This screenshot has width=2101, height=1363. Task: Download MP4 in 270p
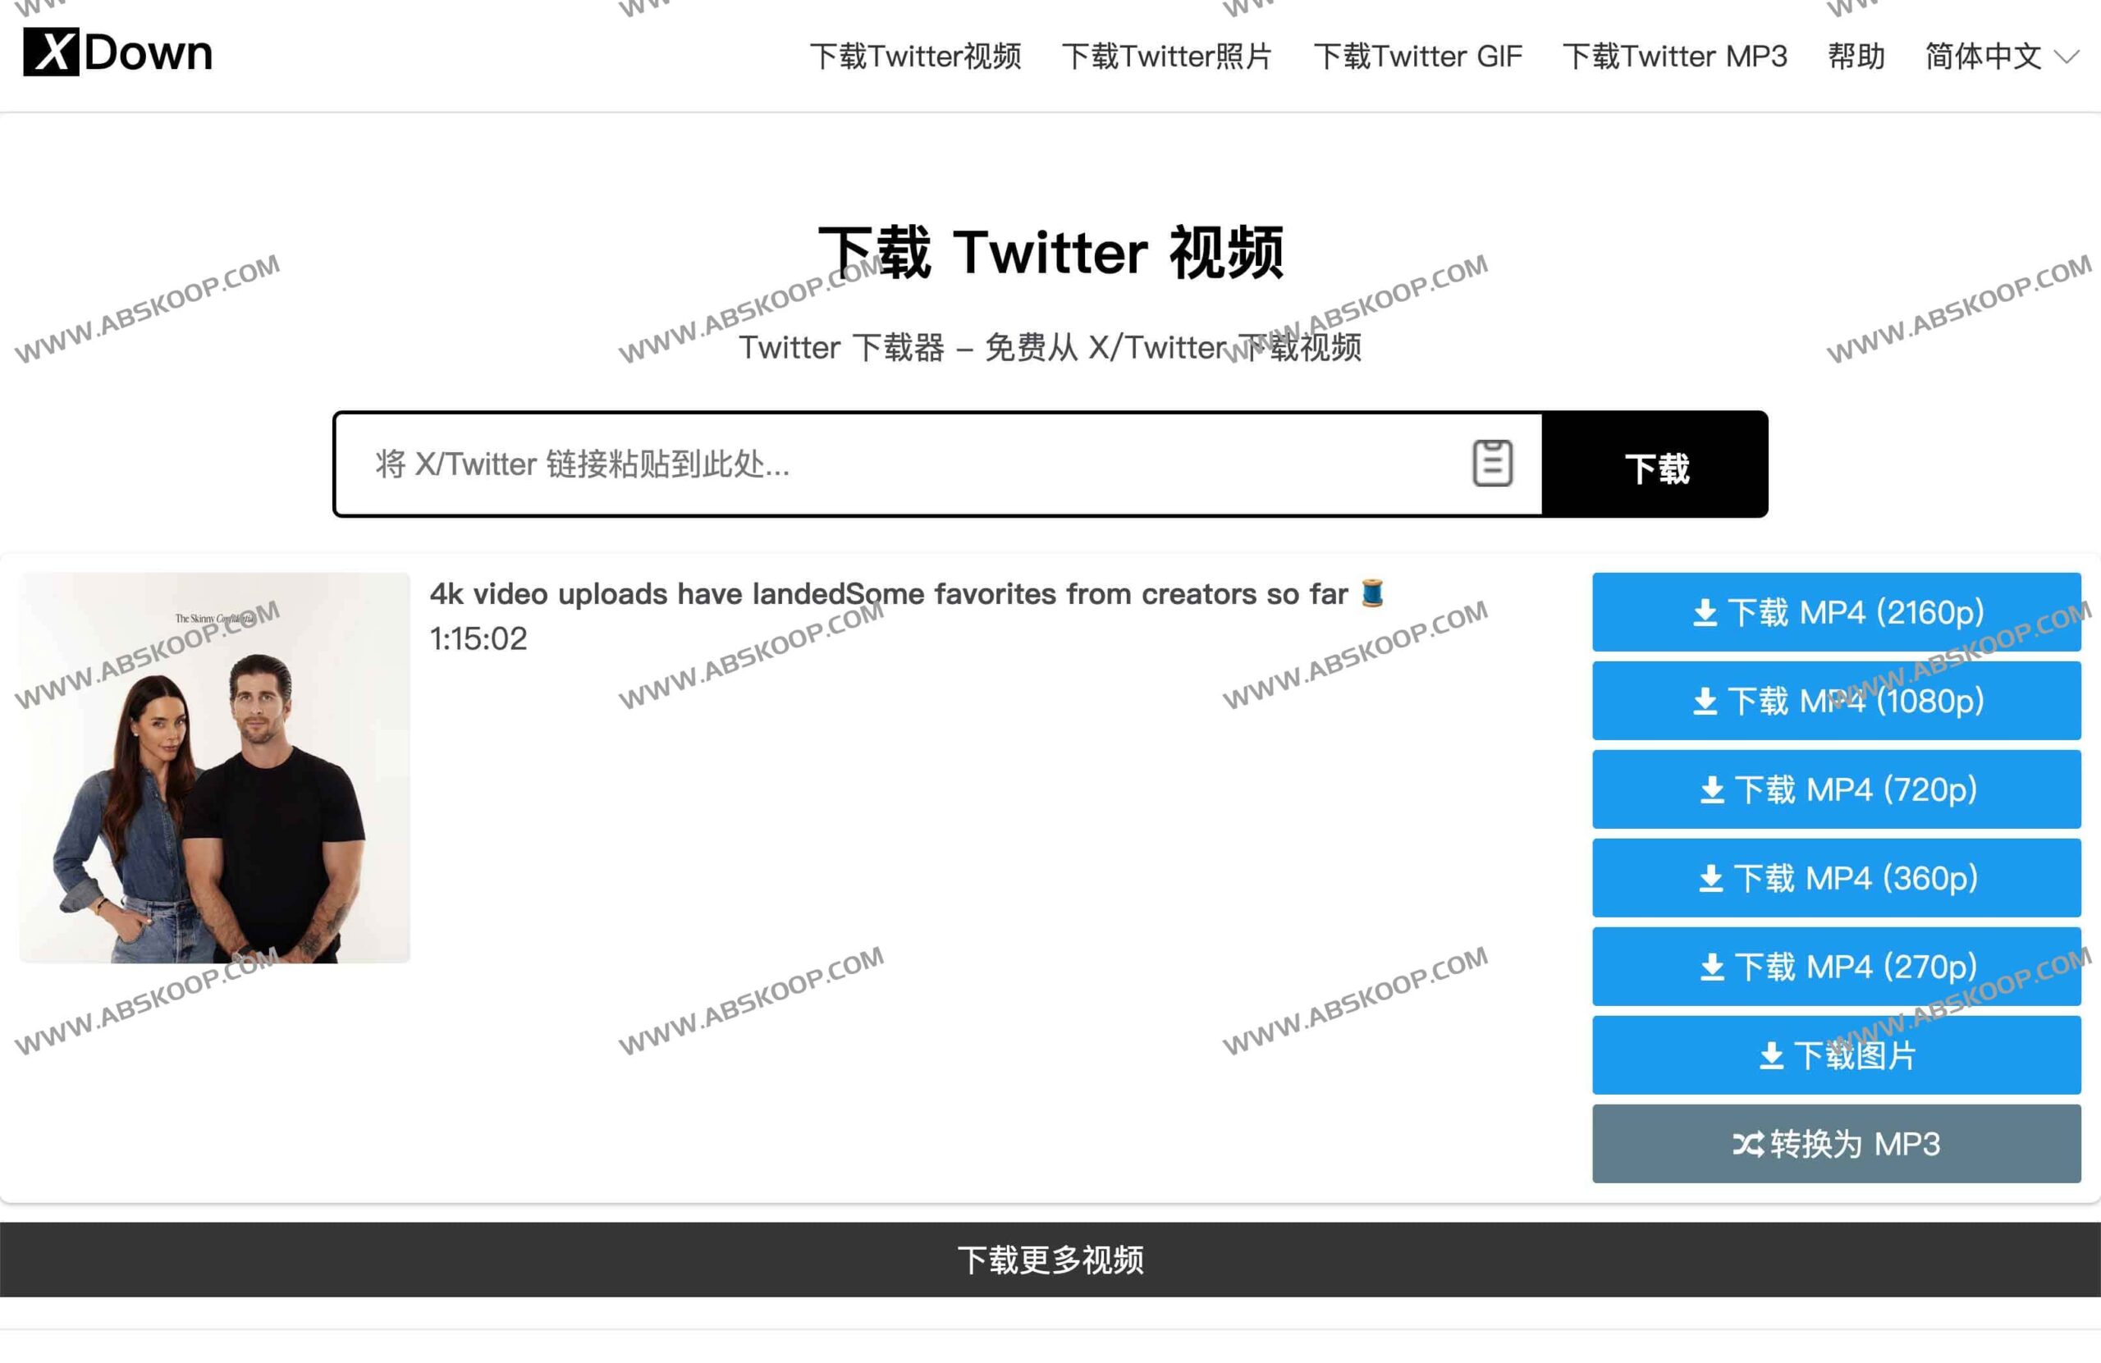click(x=1836, y=967)
